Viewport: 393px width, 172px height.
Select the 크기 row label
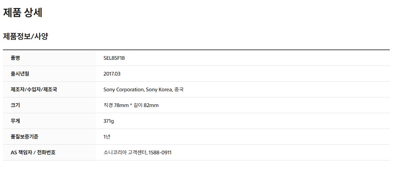[15, 105]
